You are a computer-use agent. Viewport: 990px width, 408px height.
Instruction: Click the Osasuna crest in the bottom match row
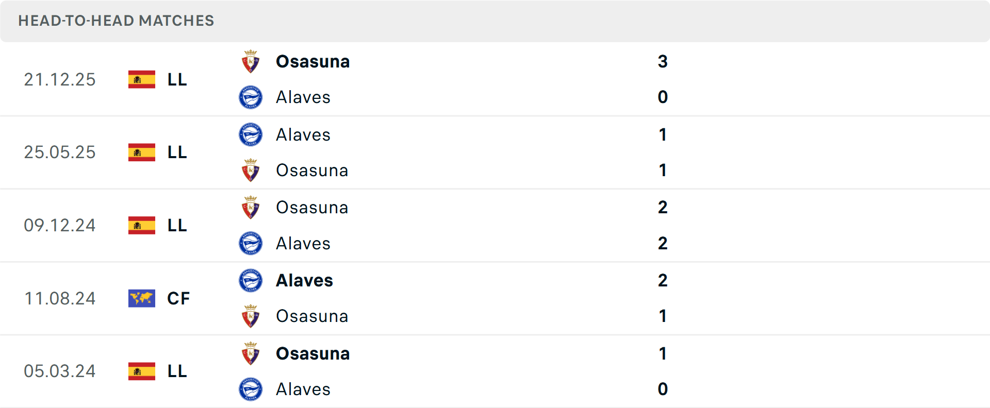[251, 353]
